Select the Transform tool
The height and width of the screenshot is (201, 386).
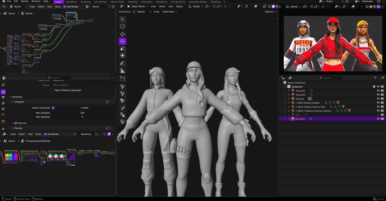[x=122, y=56]
